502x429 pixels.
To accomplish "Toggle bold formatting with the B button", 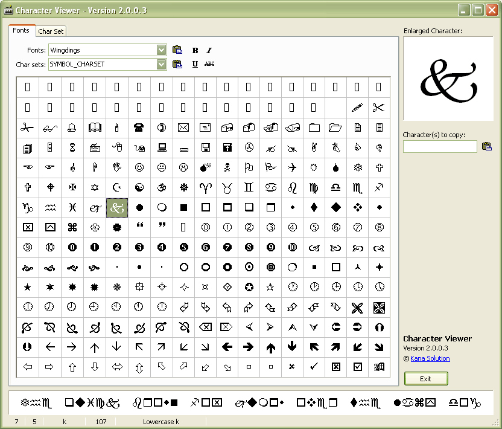I will pos(195,50).
